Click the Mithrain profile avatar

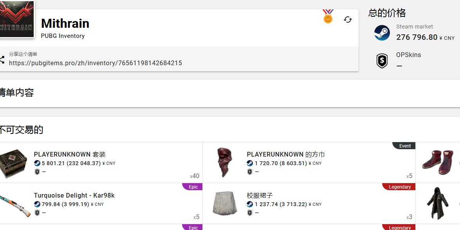pos(16,18)
